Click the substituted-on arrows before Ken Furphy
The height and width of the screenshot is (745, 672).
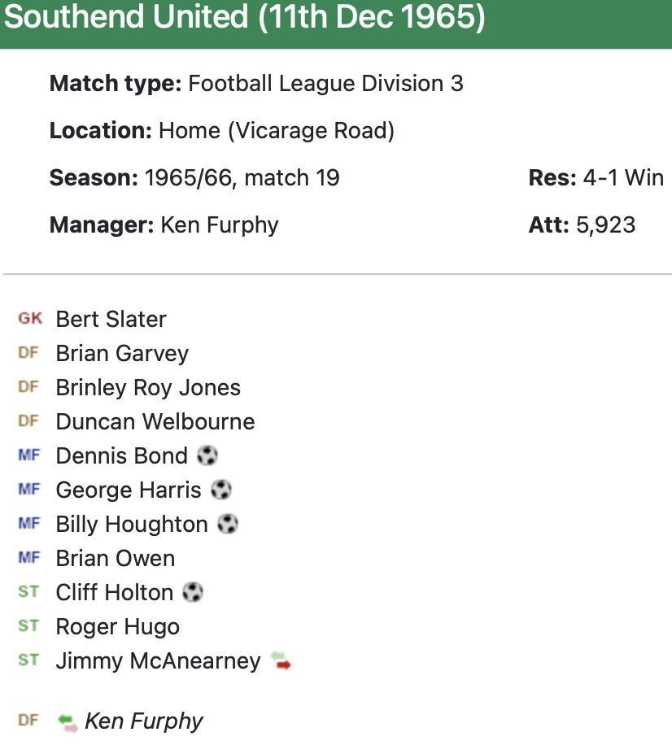click(68, 721)
